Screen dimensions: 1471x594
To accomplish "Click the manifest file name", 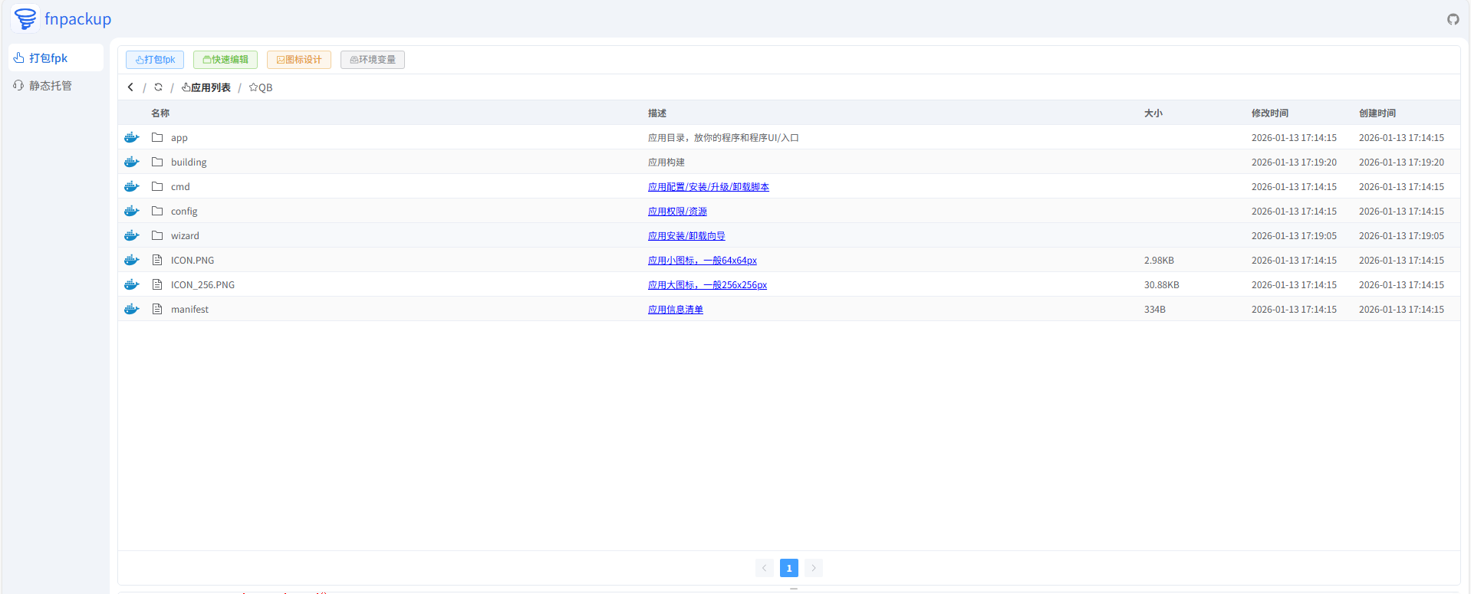I will coord(189,309).
